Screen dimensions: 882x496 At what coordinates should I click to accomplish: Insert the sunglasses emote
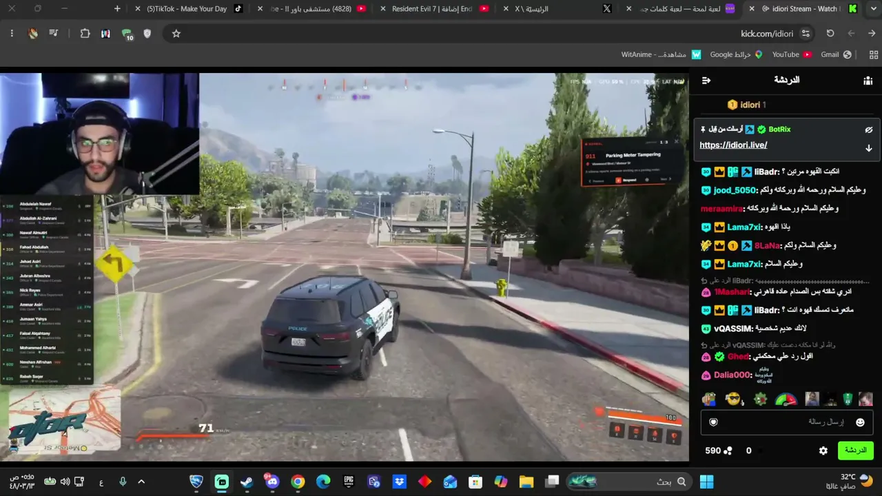(x=734, y=399)
